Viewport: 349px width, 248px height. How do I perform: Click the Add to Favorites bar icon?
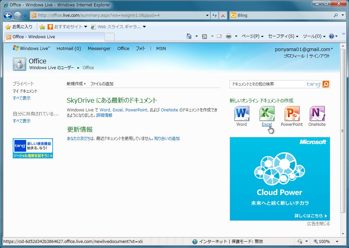tap(42, 27)
